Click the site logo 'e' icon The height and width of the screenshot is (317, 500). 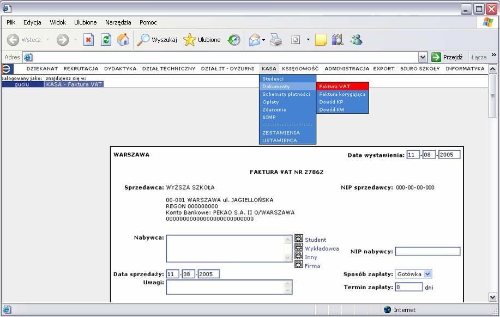[x=7, y=69]
